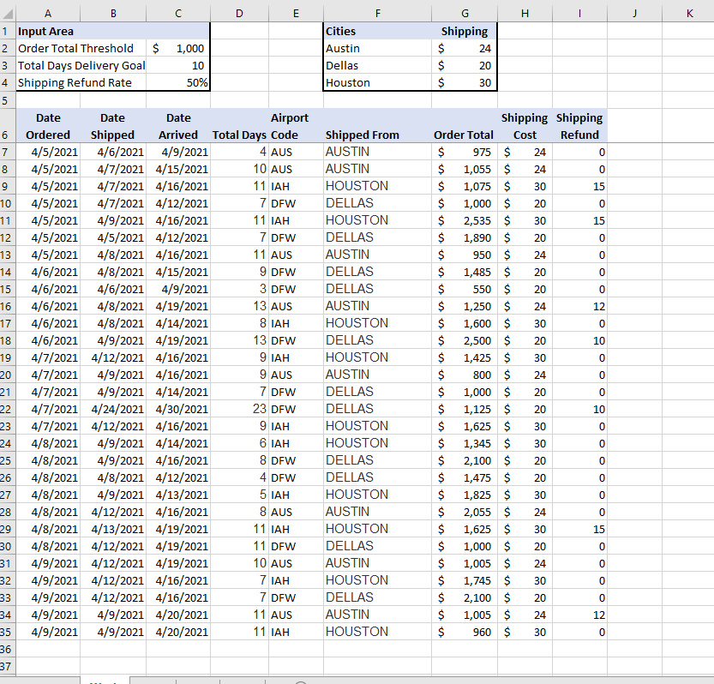The height and width of the screenshot is (684, 714).
Task: Select column D header
Action: [x=239, y=14]
